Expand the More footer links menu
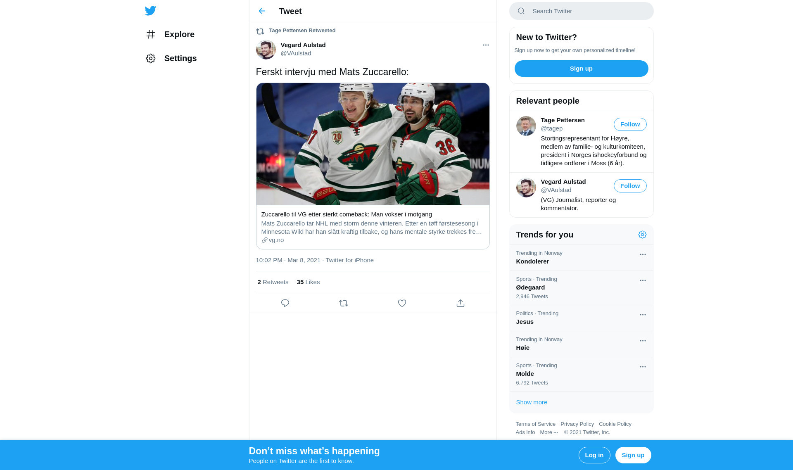Screen dimensions: 793x470 pyautogui.click(x=549, y=432)
